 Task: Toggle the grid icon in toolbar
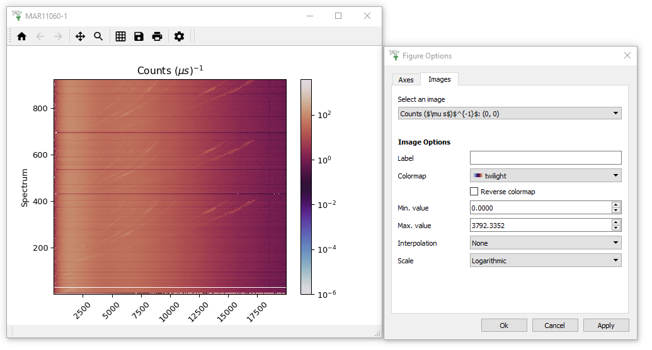121,36
